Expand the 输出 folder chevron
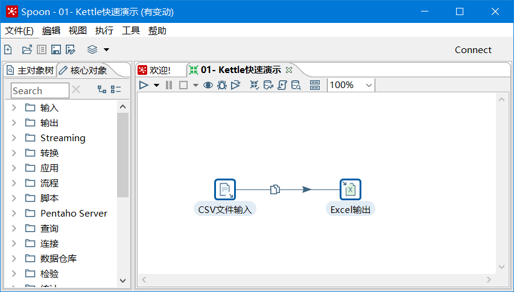The height and width of the screenshot is (292, 514). [x=14, y=122]
